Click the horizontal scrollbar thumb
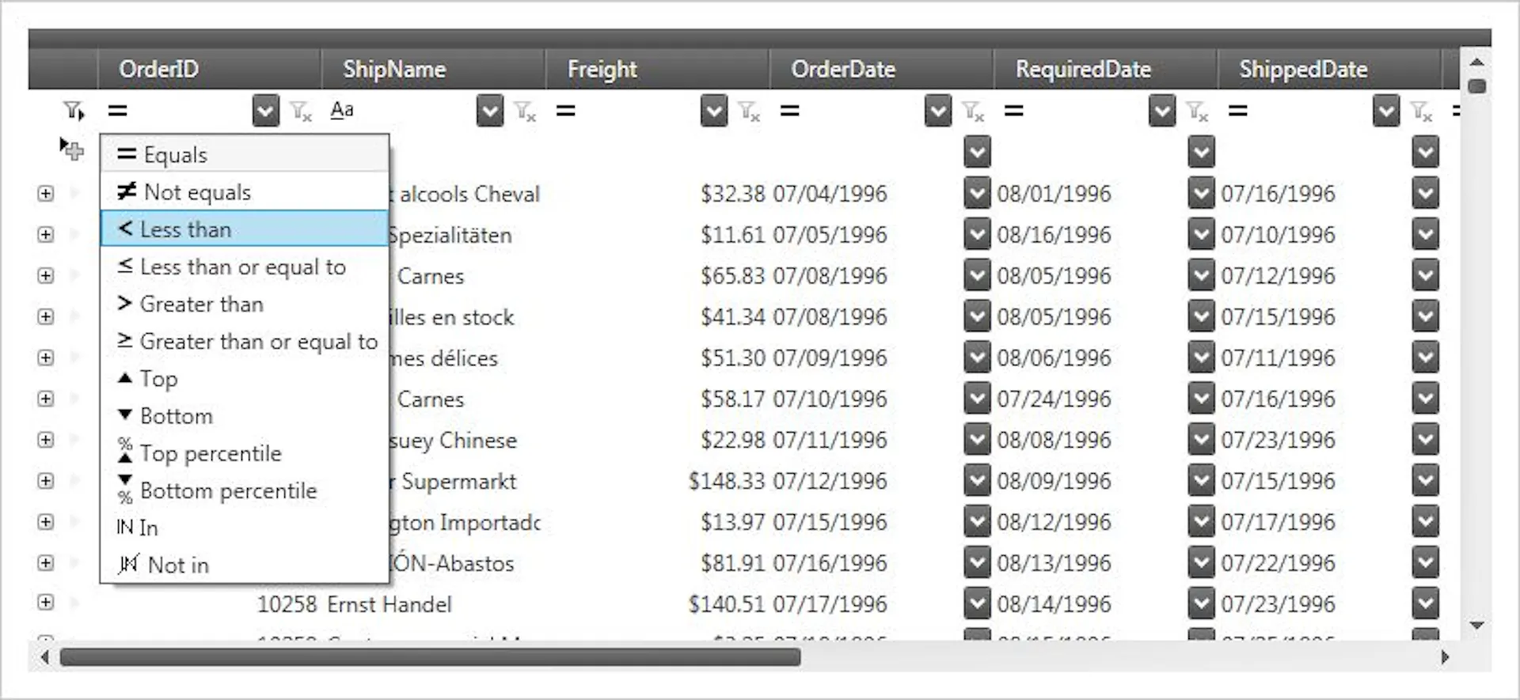The width and height of the screenshot is (1520, 700). (430, 657)
